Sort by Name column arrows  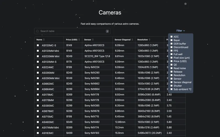coord(44,40)
